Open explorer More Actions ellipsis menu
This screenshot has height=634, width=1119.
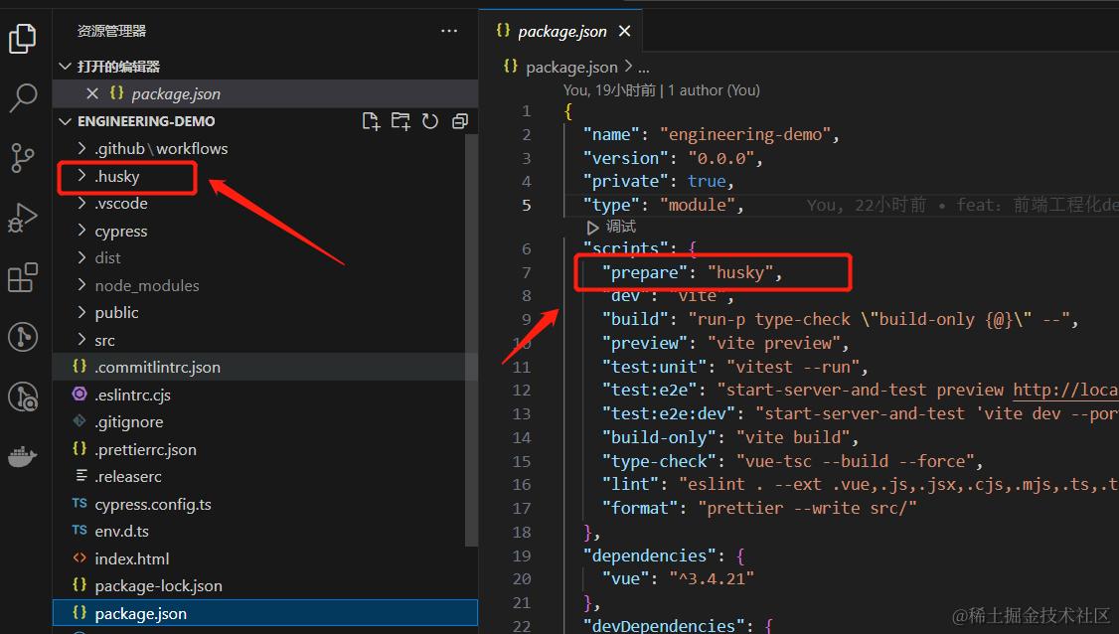pos(449,31)
